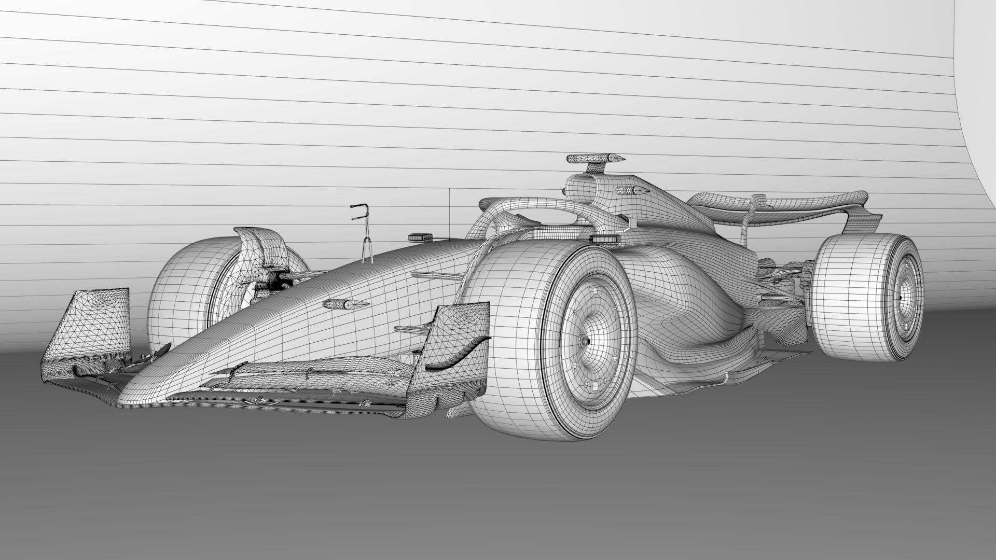Select the camera pod on the nose side

(x=345, y=304)
